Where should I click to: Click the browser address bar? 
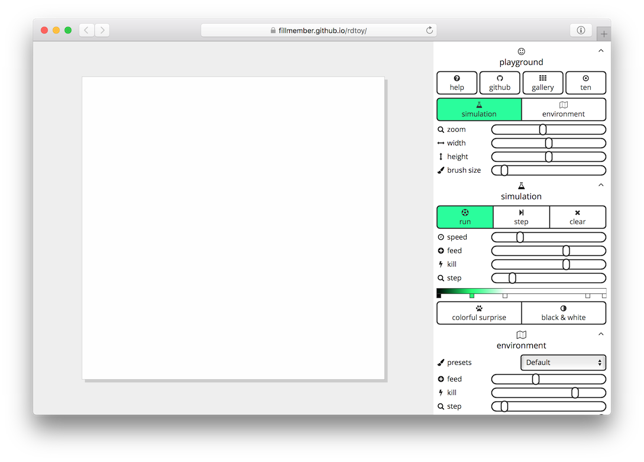point(319,30)
